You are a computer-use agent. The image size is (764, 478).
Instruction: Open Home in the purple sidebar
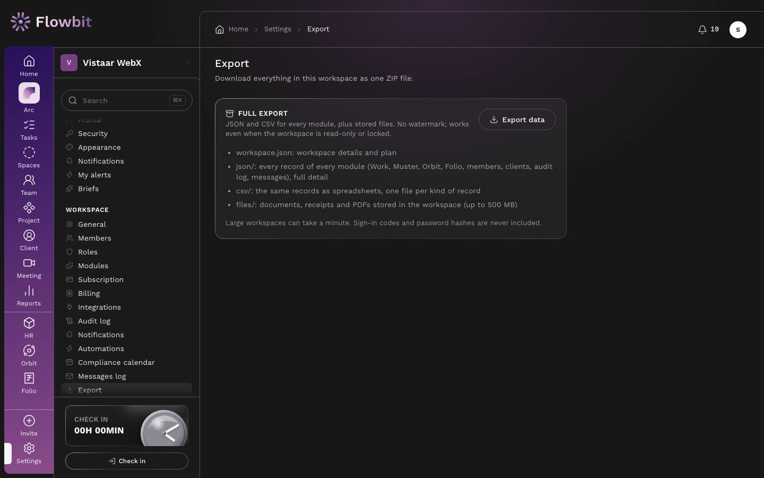coord(29,66)
